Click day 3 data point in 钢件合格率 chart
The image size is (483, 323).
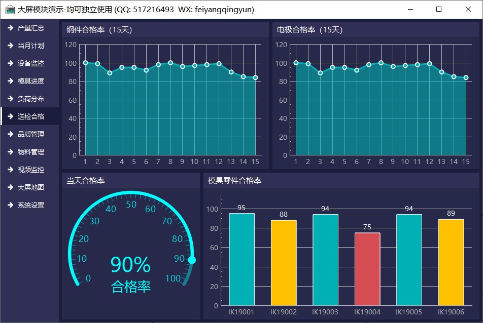[x=110, y=73]
